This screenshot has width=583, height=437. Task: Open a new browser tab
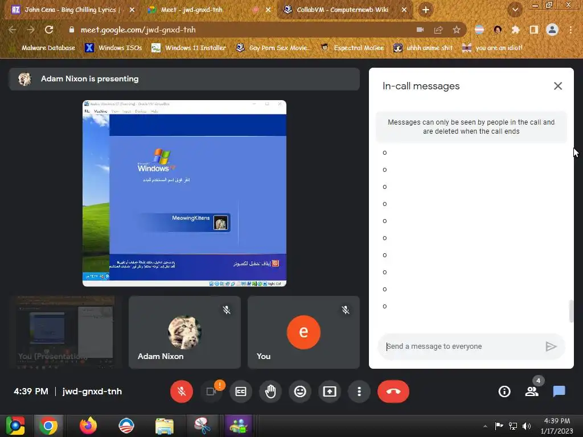pos(426,10)
